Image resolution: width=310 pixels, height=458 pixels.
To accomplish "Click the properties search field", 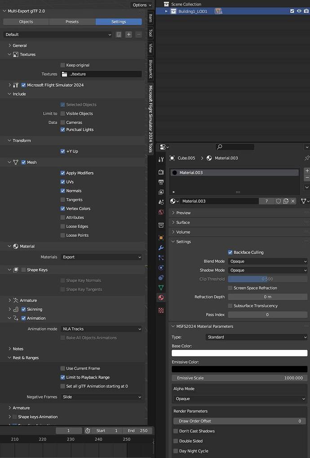I will pyautogui.click(x=235, y=147).
